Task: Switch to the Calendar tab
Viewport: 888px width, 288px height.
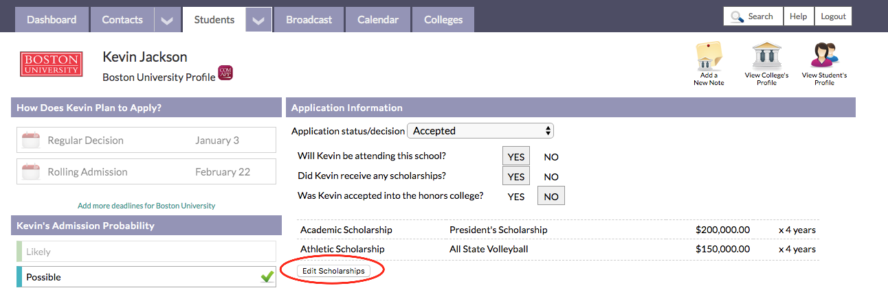Action: 378,20
